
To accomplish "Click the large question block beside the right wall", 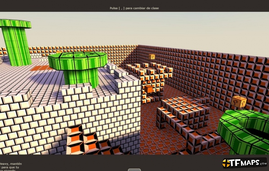I will click(239, 102).
